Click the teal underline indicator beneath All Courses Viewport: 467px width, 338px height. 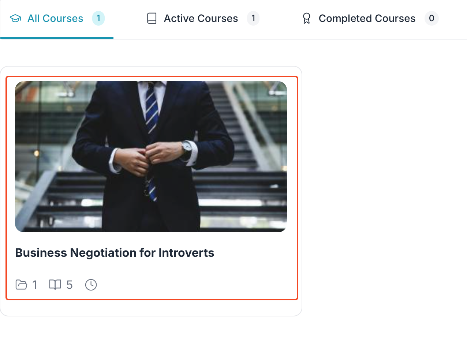point(57,37)
